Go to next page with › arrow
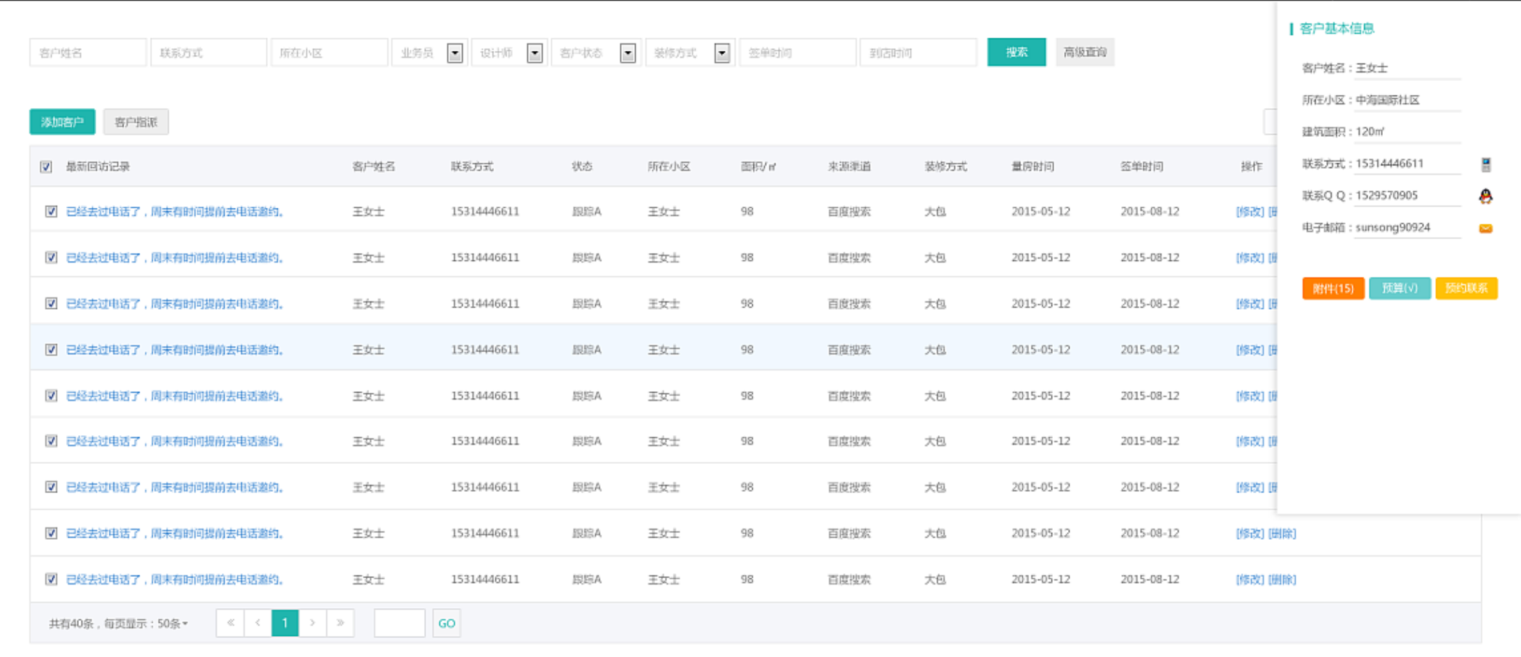The width and height of the screenshot is (1521, 657). click(x=313, y=623)
